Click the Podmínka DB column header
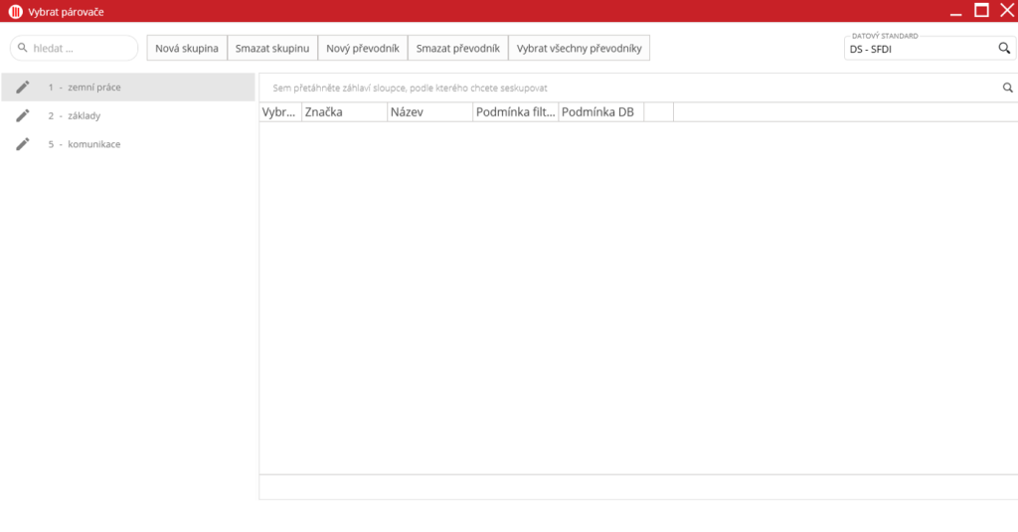The height and width of the screenshot is (532, 1018). coord(600,112)
